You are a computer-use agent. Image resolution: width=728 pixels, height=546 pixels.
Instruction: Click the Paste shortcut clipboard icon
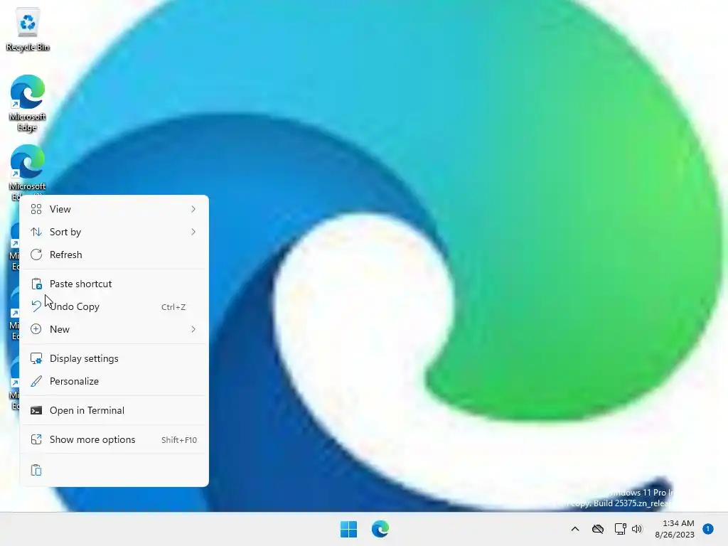[36, 284]
